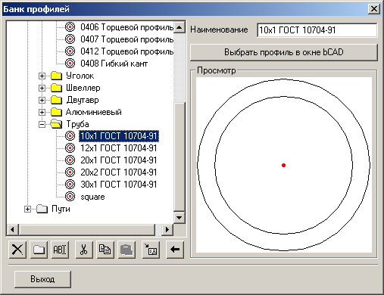Viewport: 384px width, 295px height.
Task: Click the delete (X) toolbar icon
Action: pyautogui.click(x=17, y=250)
